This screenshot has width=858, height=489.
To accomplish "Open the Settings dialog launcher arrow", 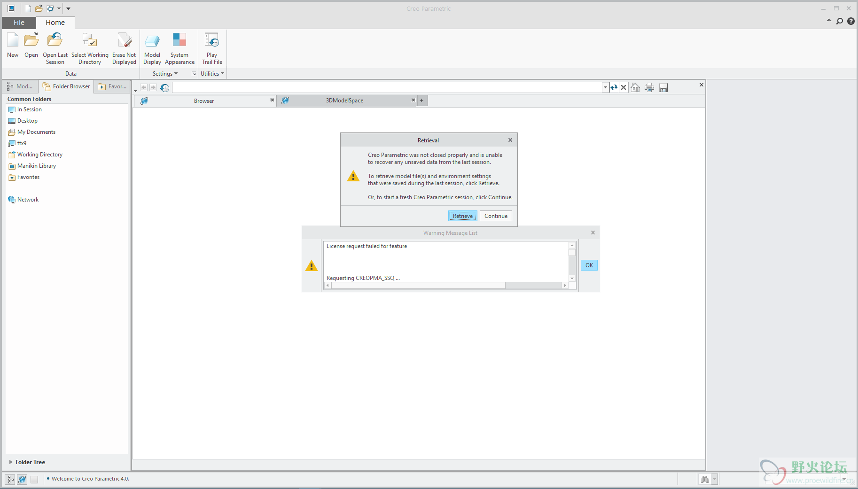I will [194, 74].
